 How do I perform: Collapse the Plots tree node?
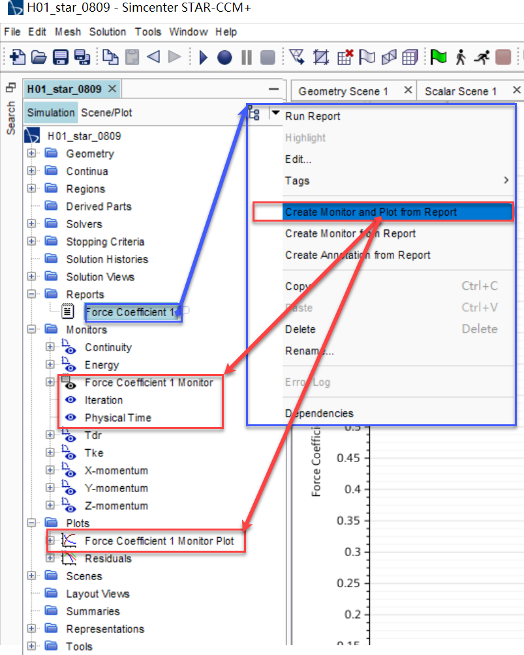pyautogui.click(x=31, y=523)
